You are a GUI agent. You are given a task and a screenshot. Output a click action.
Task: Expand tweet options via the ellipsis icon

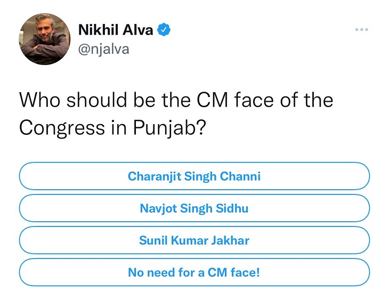(362, 30)
